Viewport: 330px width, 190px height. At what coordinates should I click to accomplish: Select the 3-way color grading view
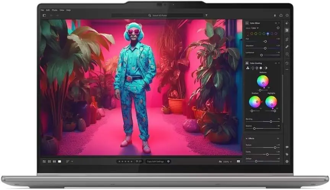tap(248, 68)
